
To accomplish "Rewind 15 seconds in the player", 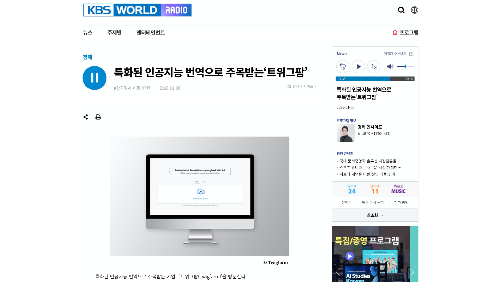I will coord(343,67).
